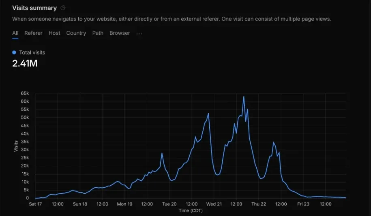Click the vertical Visits axis title

coord(16,146)
